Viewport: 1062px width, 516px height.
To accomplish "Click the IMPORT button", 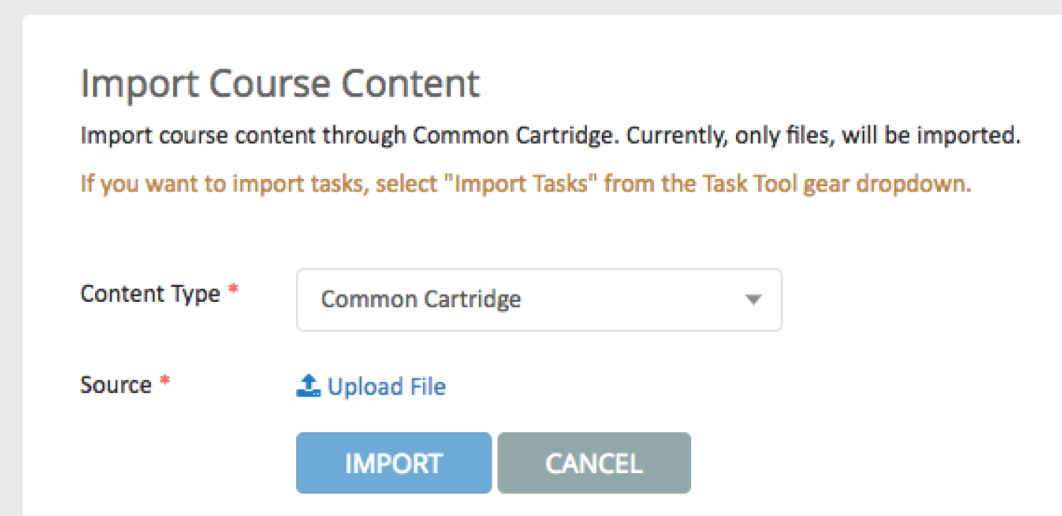I will point(393,463).
